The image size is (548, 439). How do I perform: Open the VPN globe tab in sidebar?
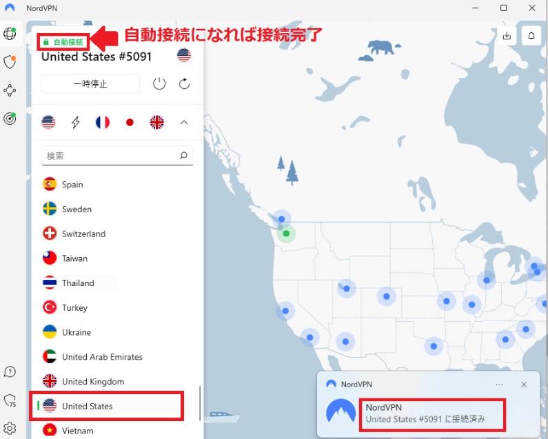tap(10, 34)
